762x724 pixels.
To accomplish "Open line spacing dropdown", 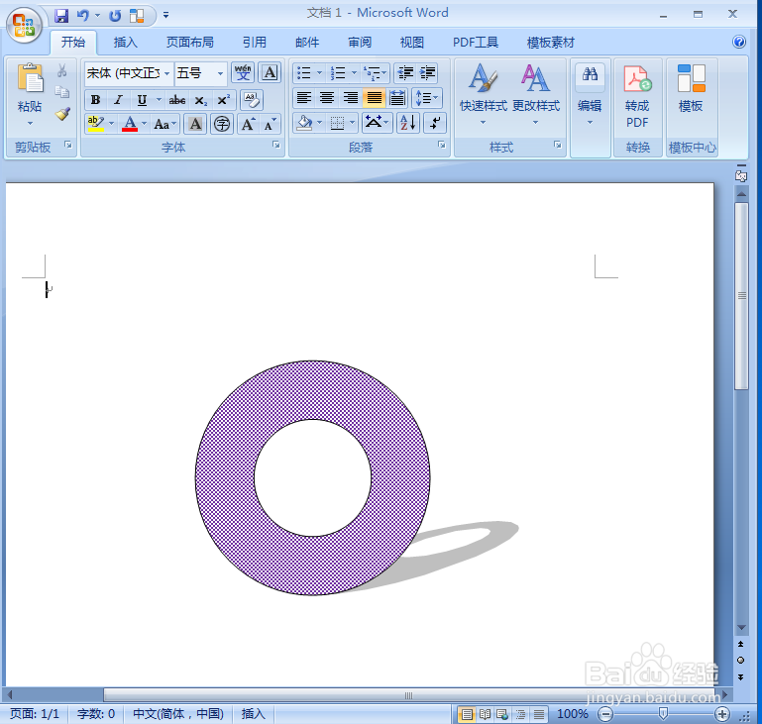I will coord(427,98).
